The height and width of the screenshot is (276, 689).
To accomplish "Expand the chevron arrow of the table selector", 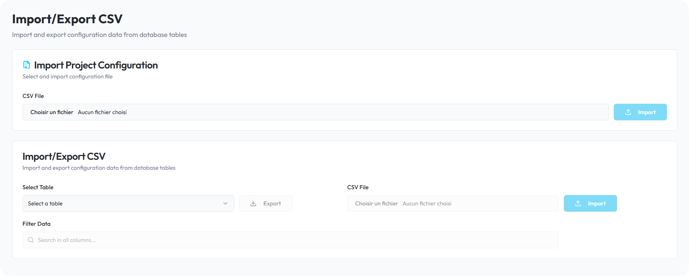I will (225, 203).
